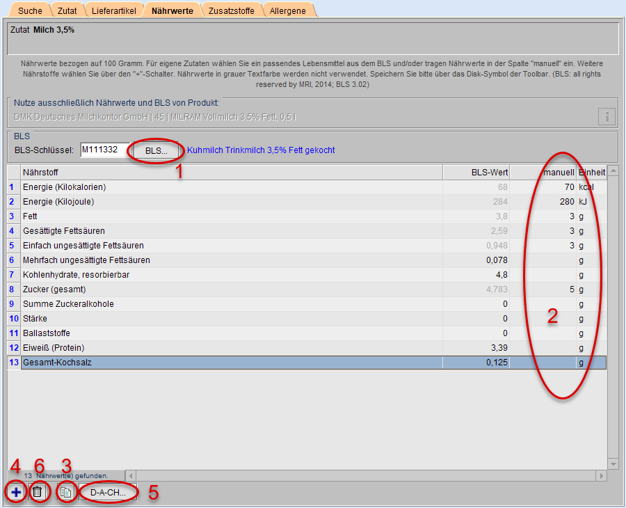Screen dimensions: 626x508
Task: Click the product info icon
Action: 607,116
